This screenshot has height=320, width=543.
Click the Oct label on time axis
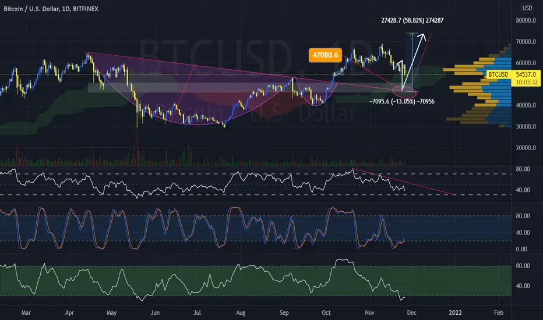click(326, 313)
